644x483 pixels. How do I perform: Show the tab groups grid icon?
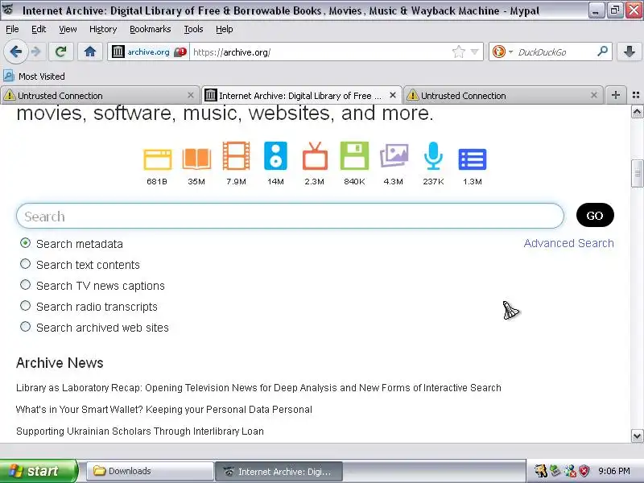pos(636,95)
